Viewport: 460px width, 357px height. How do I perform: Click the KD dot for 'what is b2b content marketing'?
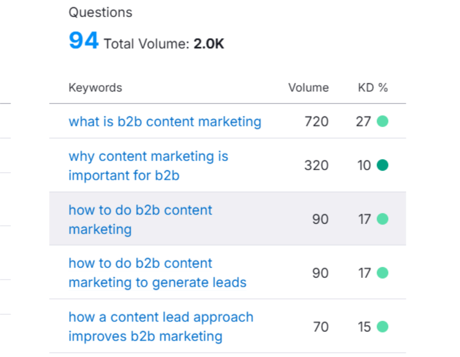[382, 121]
